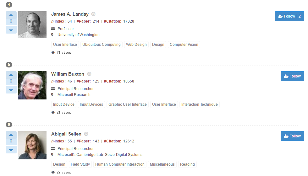
Task: Downvote Abigail Sellen
Action: pyautogui.click(x=11, y=150)
